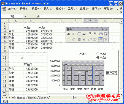Screen dimensions: 124x104
Task: Select row 5 header
Action: point(5,38)
